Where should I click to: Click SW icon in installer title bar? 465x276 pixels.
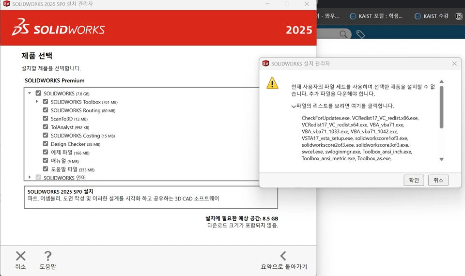[x=6, y=3]
